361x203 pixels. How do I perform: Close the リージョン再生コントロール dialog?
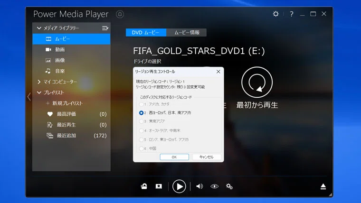pos(218,72)
